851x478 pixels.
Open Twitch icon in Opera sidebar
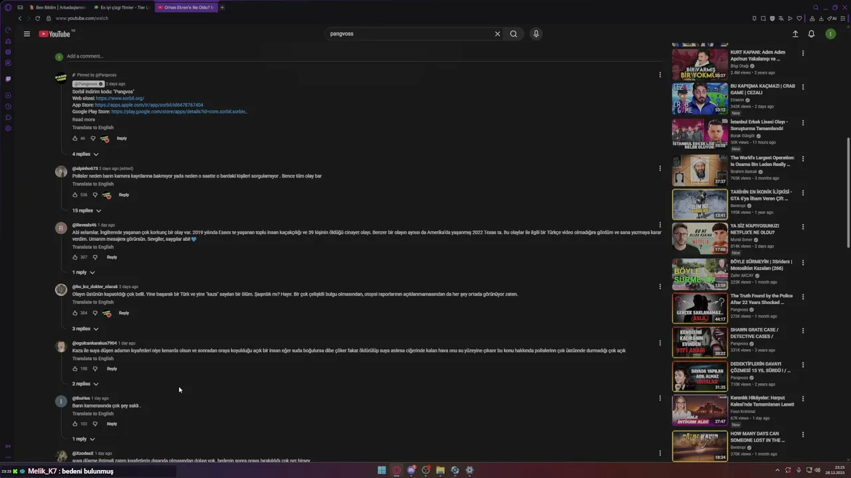point(8,79)
